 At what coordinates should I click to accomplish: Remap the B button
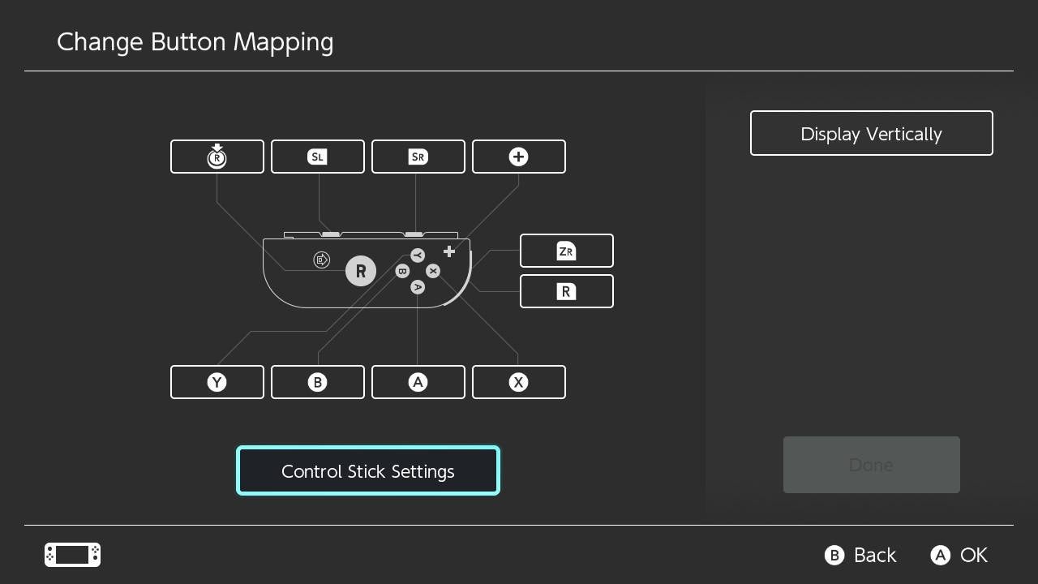click(x=317, y=382)
